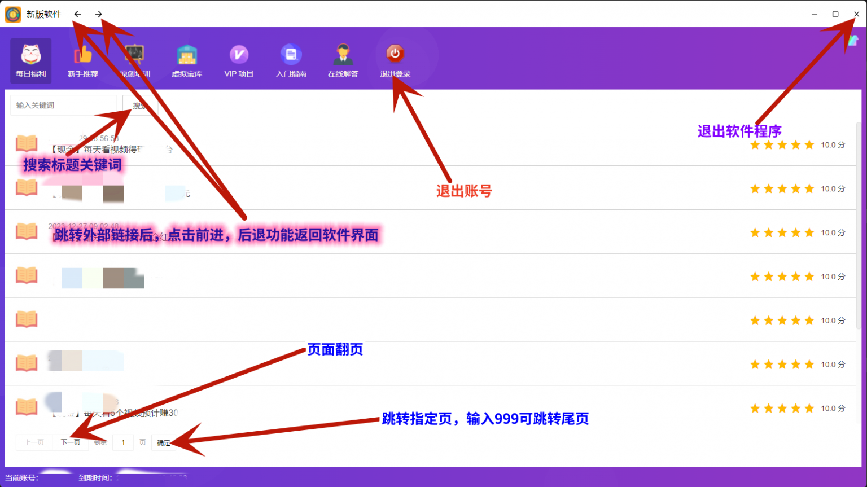
Task: Open 在线解答 support
Action: pos(343,60)
